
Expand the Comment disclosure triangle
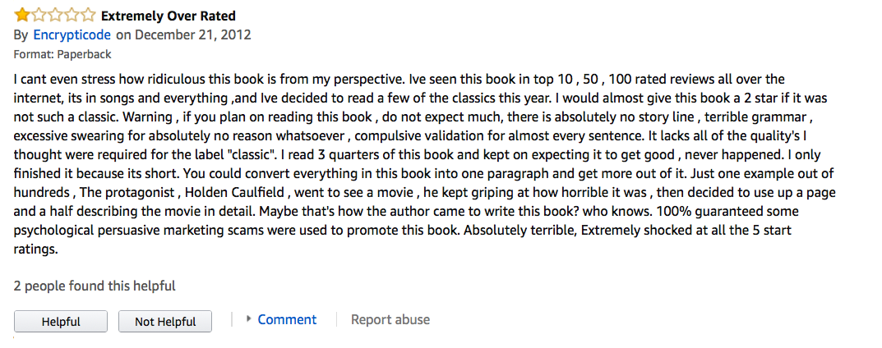(x=249, y=319)
